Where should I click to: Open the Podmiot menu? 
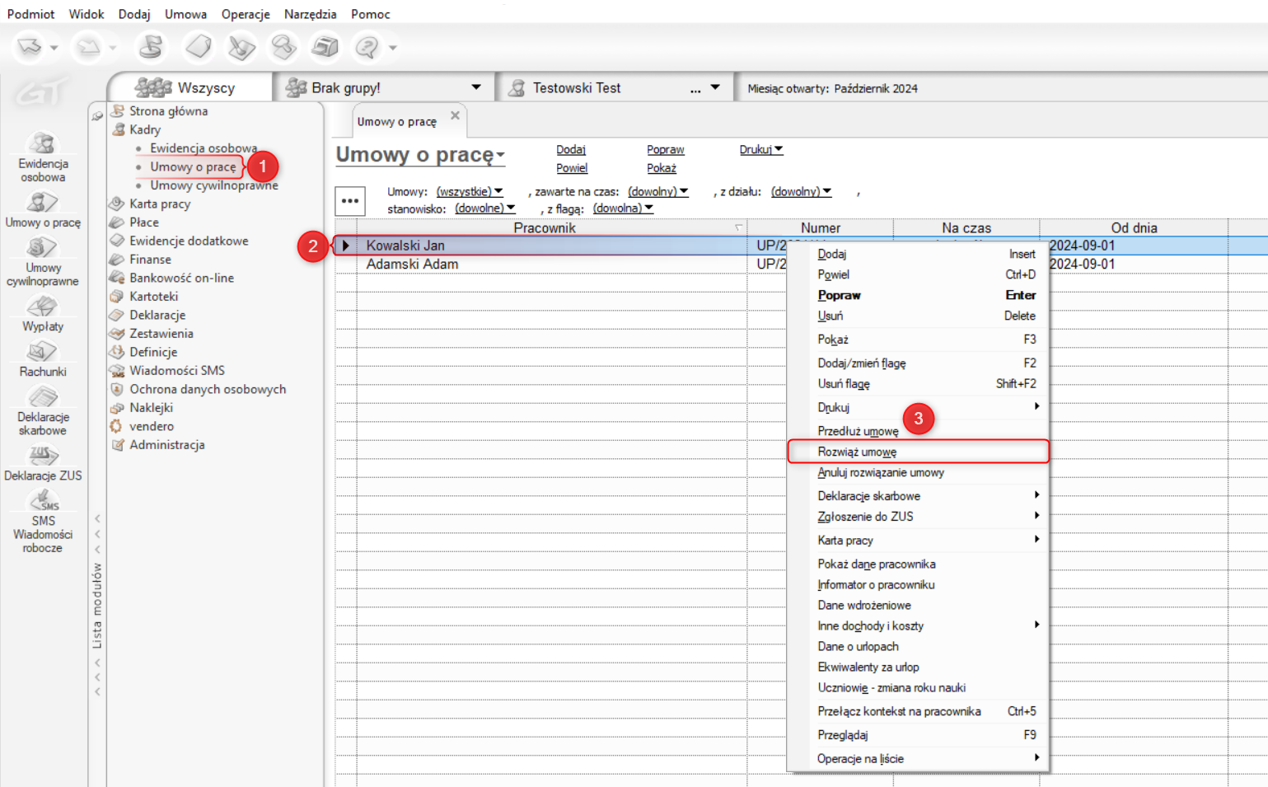tap(30, 14)
